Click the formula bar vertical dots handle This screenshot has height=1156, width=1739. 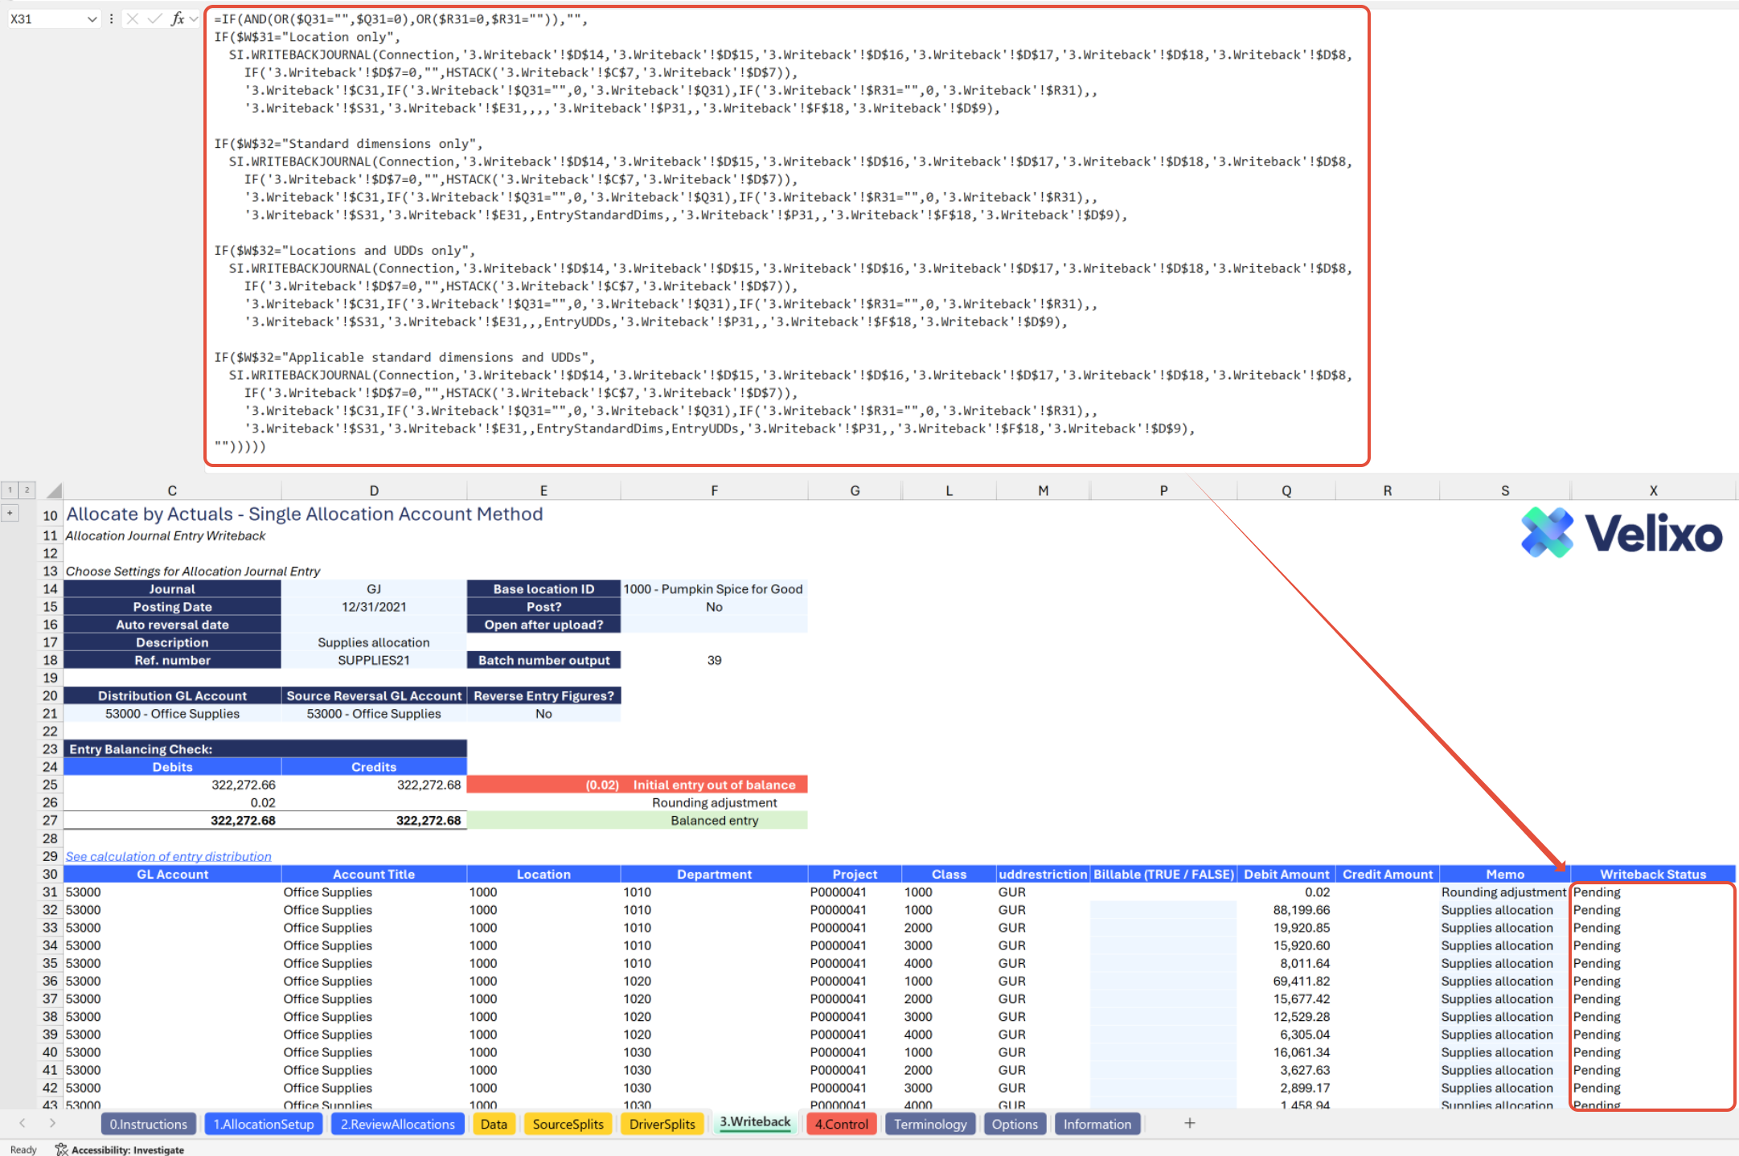(111, 18)
